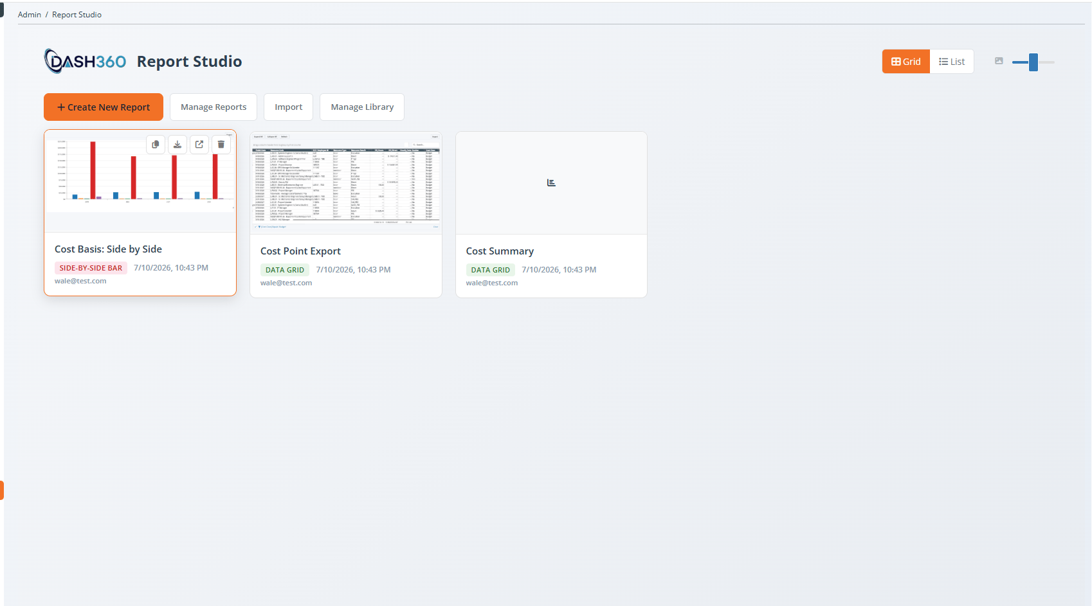Open Cost Basis report in new window icon

point(199,145)
